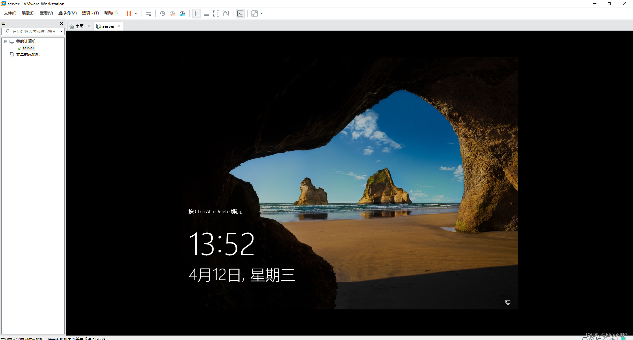
Task: Pause the virtual machine with the orange button
Action: [x=129, y=13]
